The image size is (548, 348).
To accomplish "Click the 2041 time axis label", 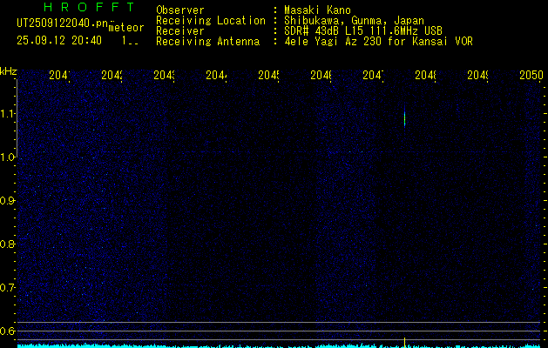I will point(59,75).
